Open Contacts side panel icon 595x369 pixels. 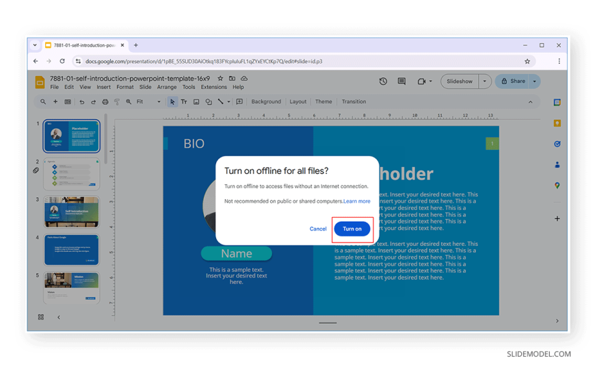(x=557, y=164)
